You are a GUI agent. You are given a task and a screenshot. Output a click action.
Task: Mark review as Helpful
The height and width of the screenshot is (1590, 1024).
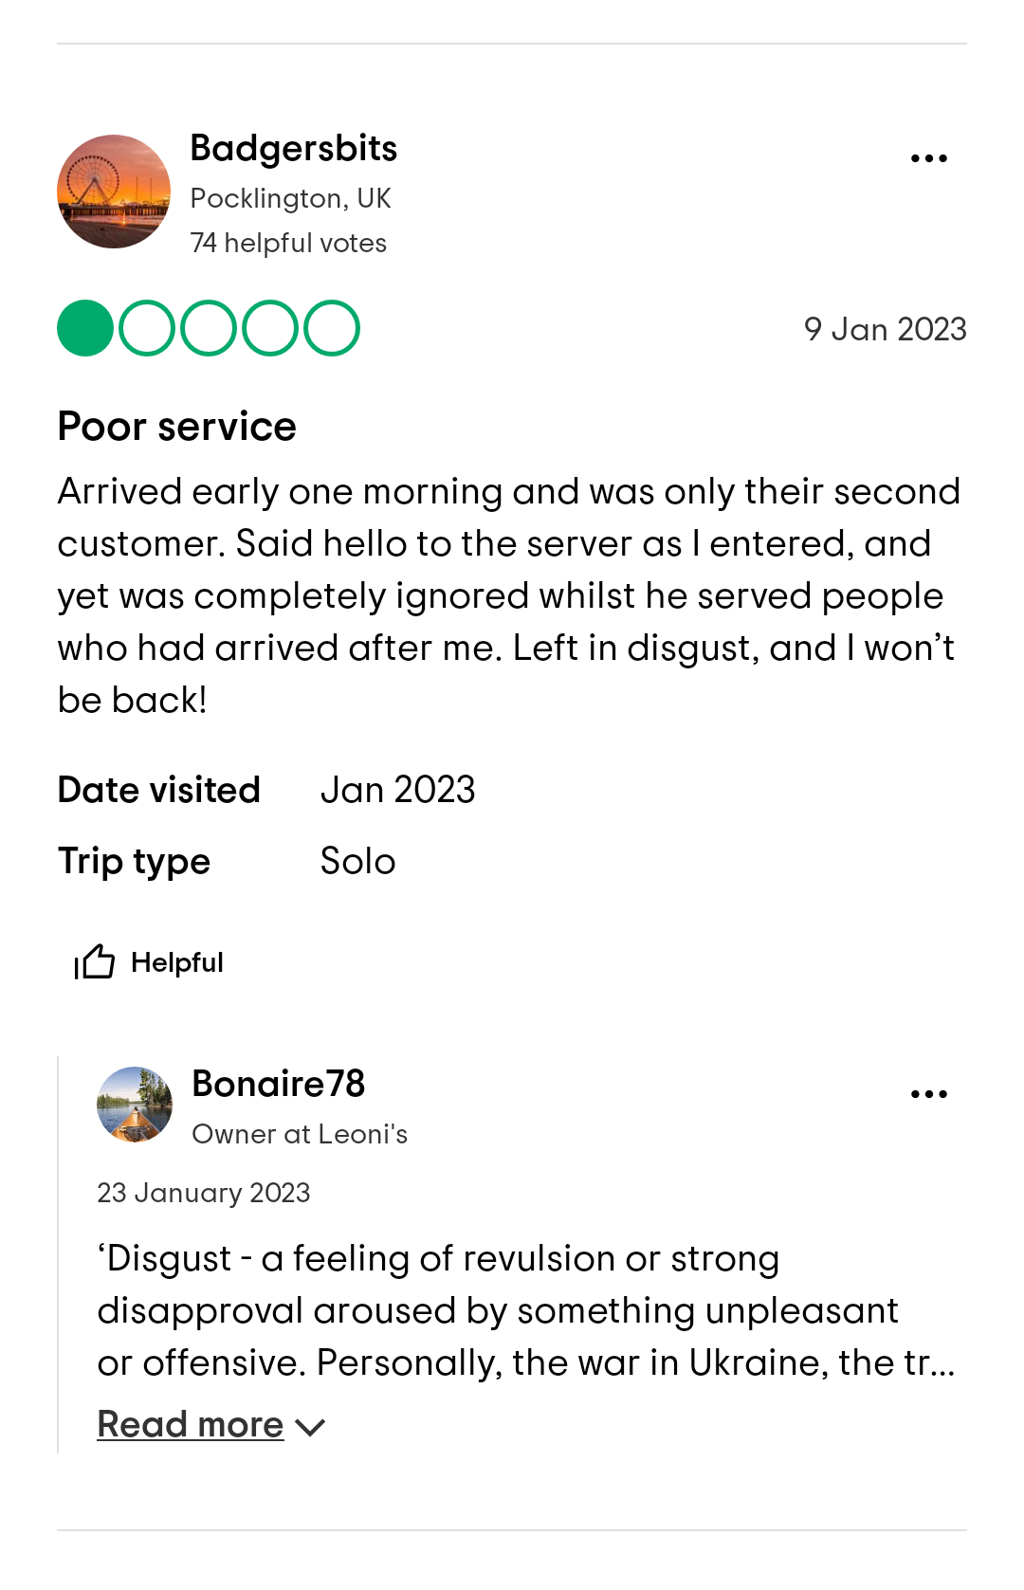click(176, 962)
